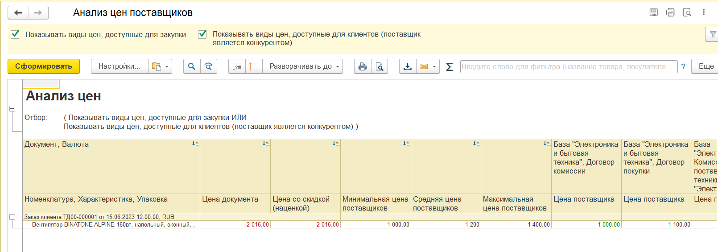Click the floppy disk save icon in the title bar

[x=654, y=12]
